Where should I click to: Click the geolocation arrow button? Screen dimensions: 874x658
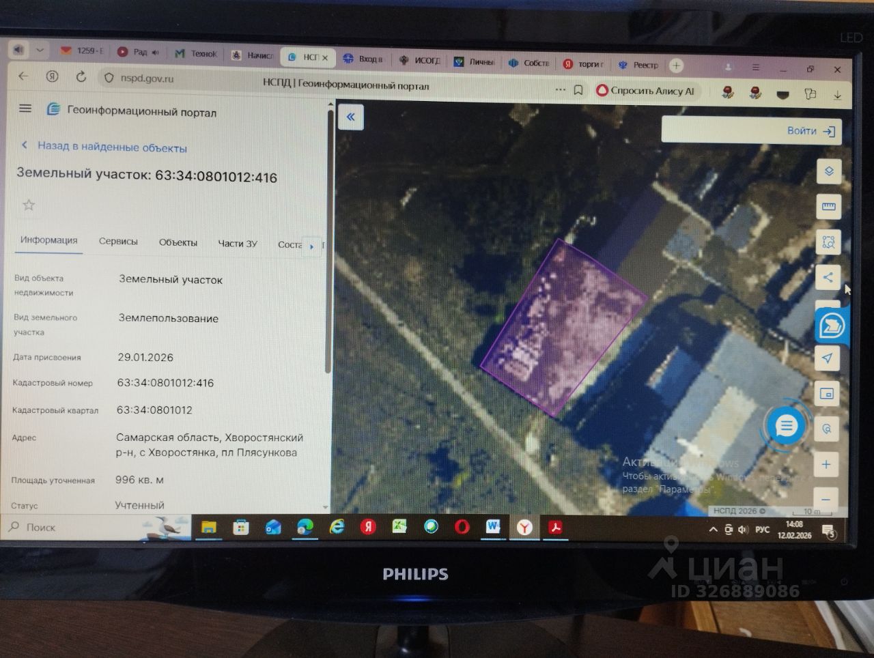(x=827, y=358)
